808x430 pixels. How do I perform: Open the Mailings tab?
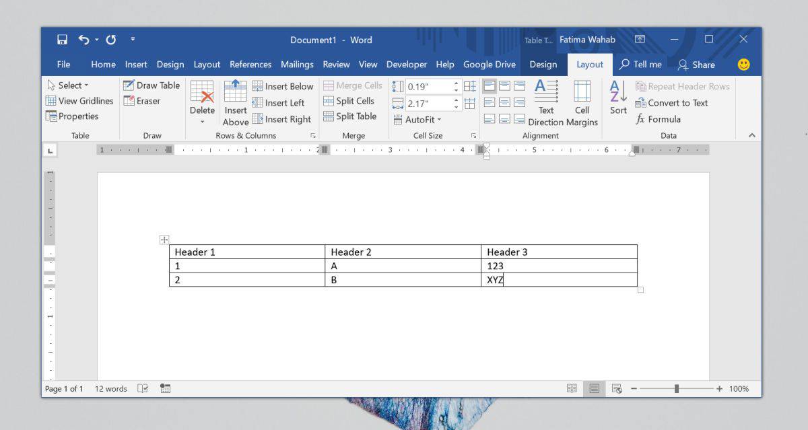pyautogui.click(x=297, y=64)
